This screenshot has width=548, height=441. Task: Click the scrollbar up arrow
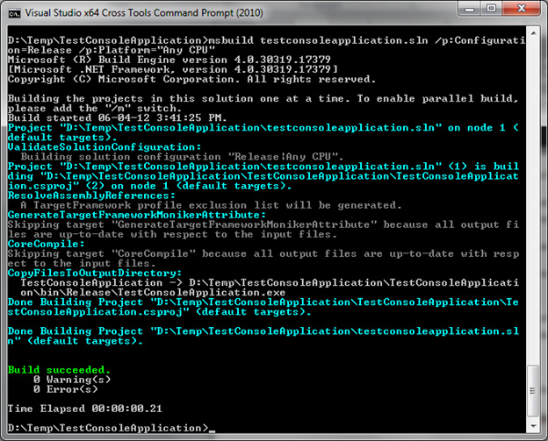click(x=533, y=33)
